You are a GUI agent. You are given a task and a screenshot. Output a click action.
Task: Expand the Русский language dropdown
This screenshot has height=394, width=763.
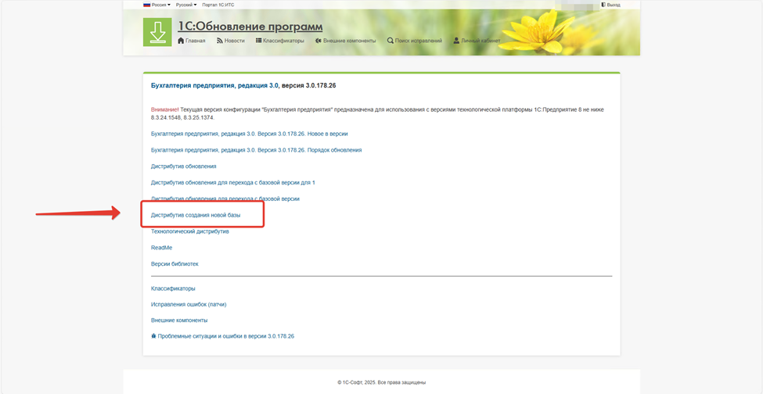[x=186, y=5]
